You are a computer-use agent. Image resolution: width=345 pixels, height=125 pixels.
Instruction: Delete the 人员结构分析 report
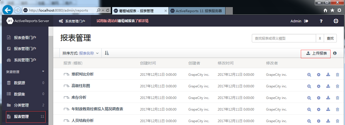pos(337,121)
